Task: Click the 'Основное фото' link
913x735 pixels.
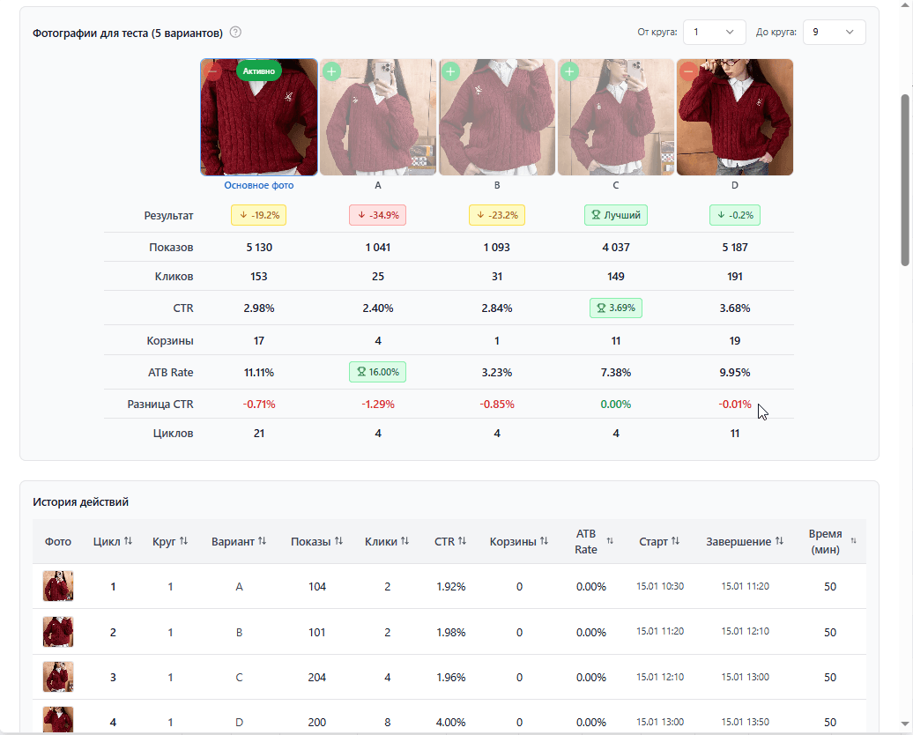Action: pyautogui.click(x=259, y=186)
